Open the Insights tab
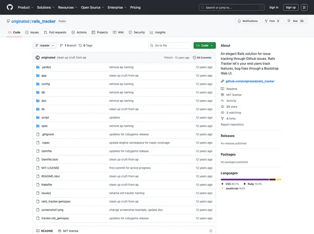Viewport: 314px width, 234px height. (x=158, y=32)
